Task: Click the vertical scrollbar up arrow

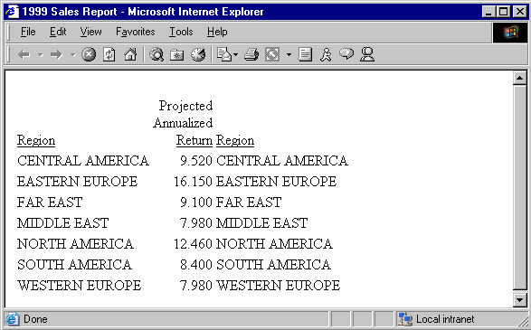Action: [519, 78]
